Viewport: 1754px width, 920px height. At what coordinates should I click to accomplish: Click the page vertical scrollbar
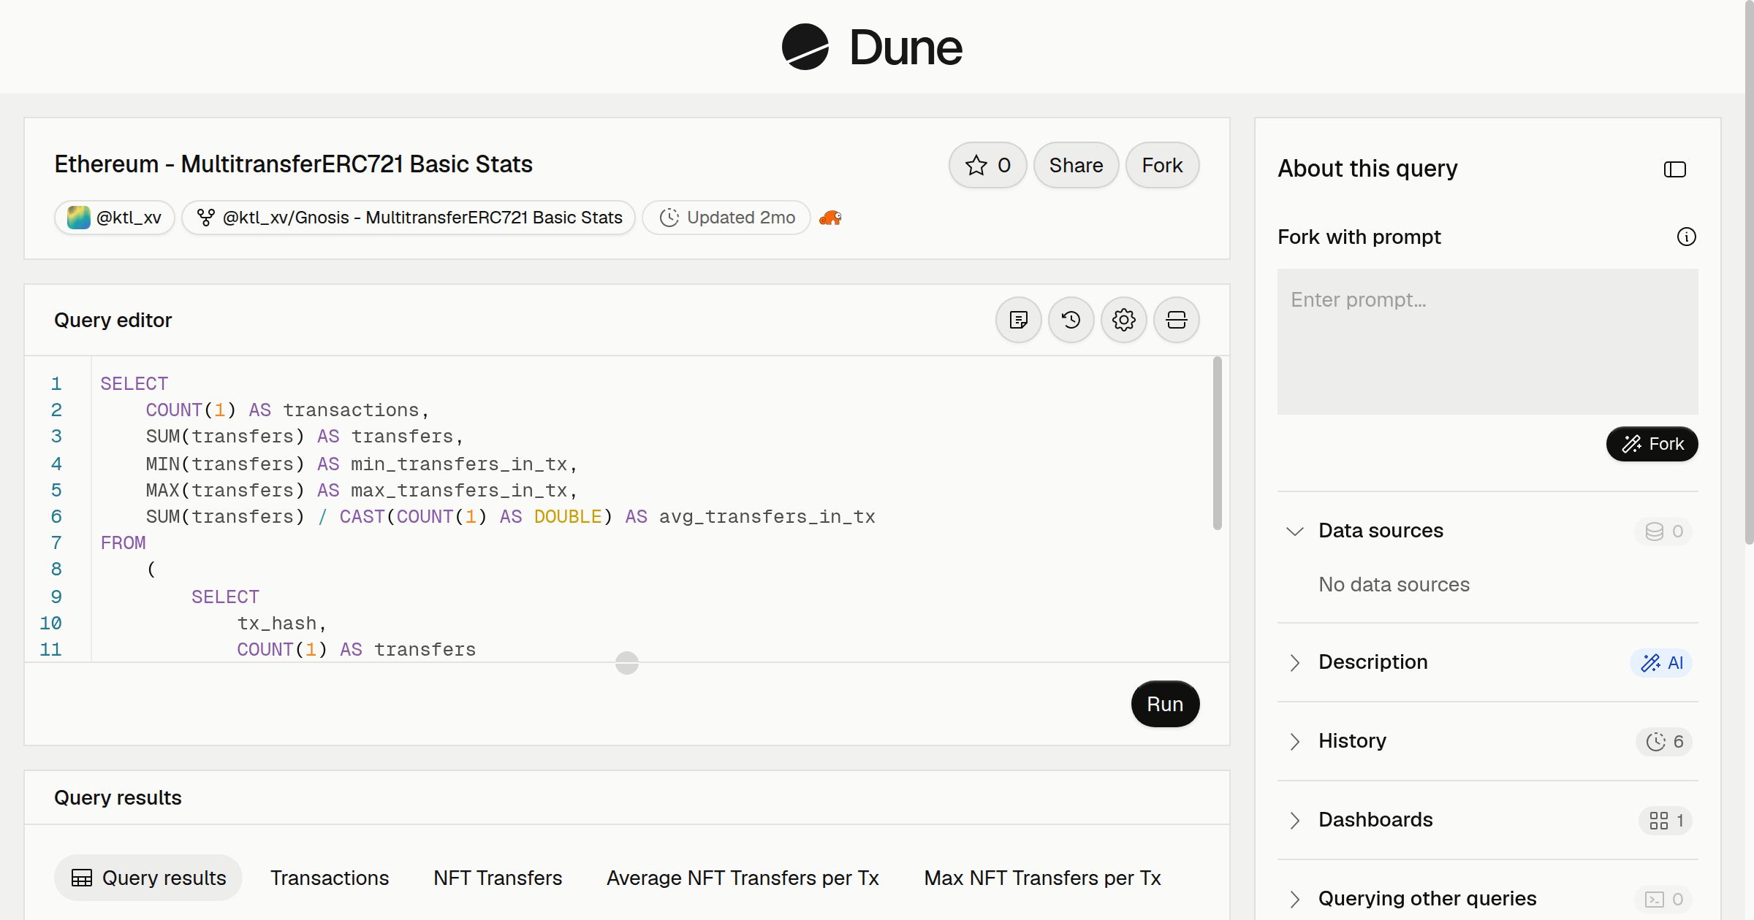(x=1749, y=274)
